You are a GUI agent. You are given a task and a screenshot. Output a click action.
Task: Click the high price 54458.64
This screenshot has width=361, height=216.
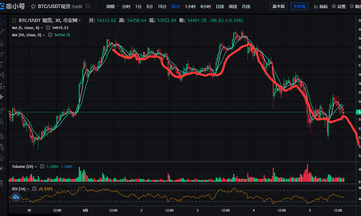click(x=137, y=20)
